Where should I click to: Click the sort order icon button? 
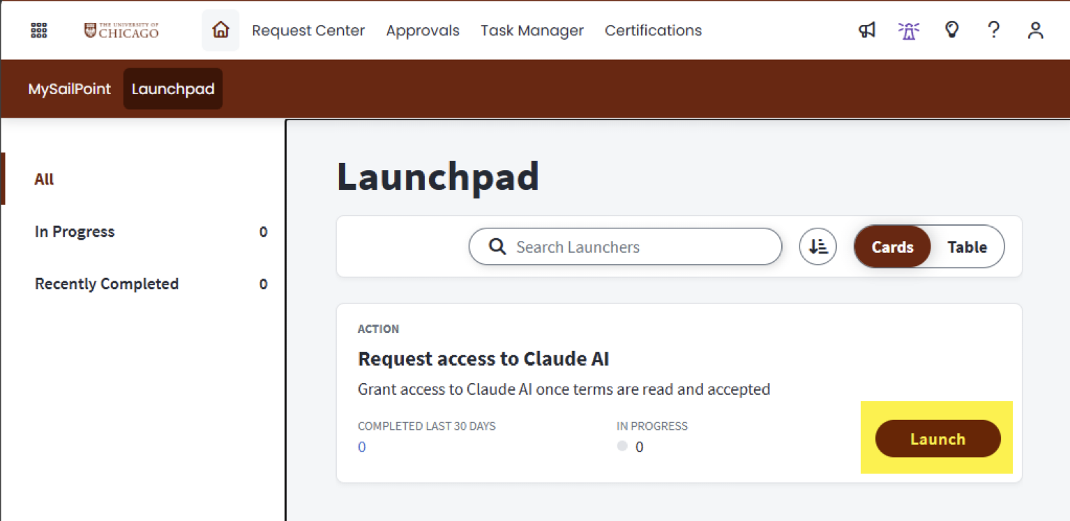click(x=817, y=247)
